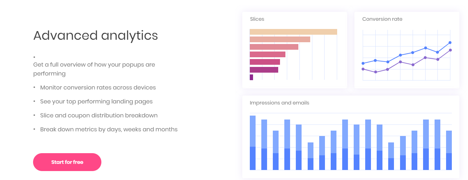Click "Break down metrics by days, weeks and months"
The width and height of the screenshot is (468, 180).
pyautogui.click(x=109, y=129)
